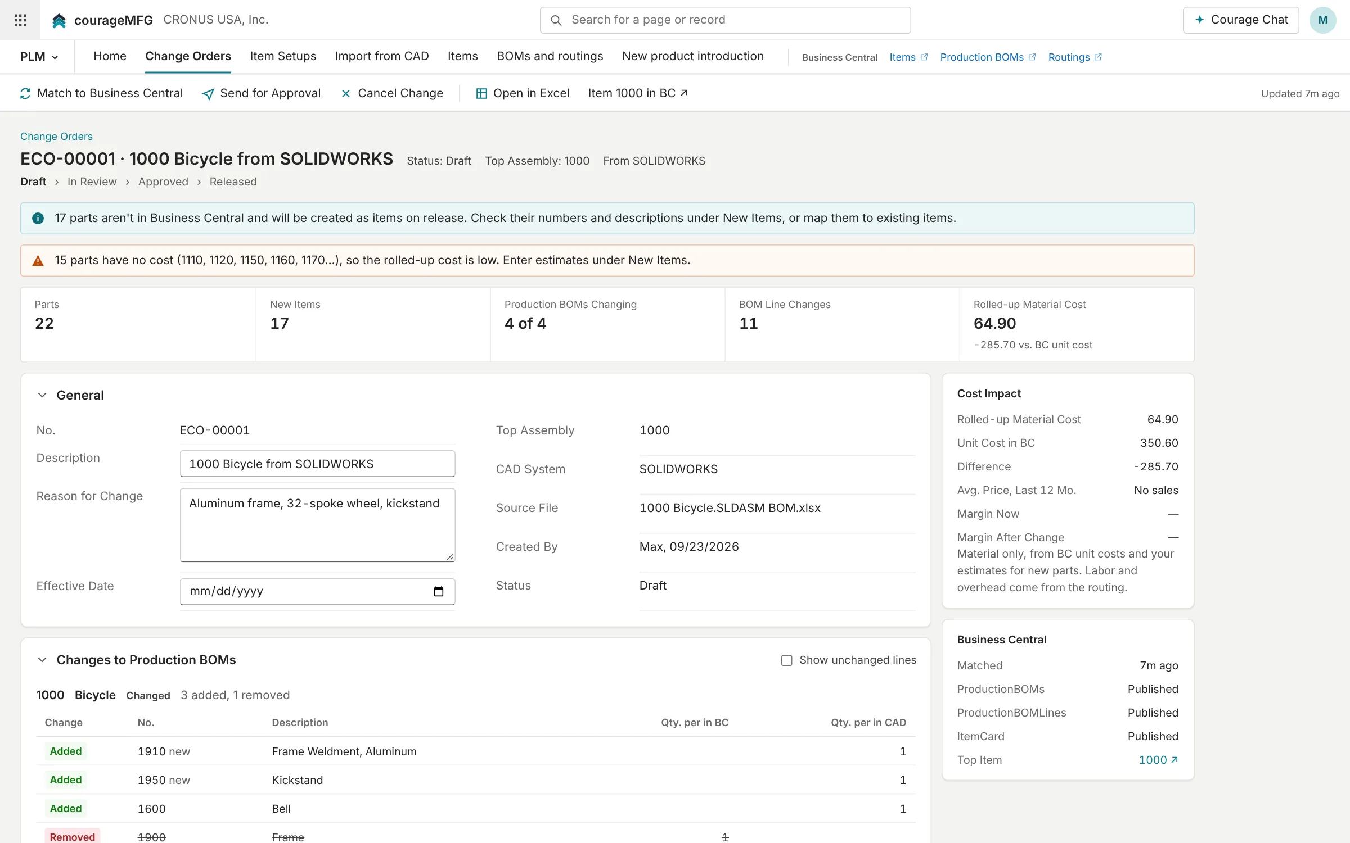Click the 1950 new Kickstand row

click(476, 780)
